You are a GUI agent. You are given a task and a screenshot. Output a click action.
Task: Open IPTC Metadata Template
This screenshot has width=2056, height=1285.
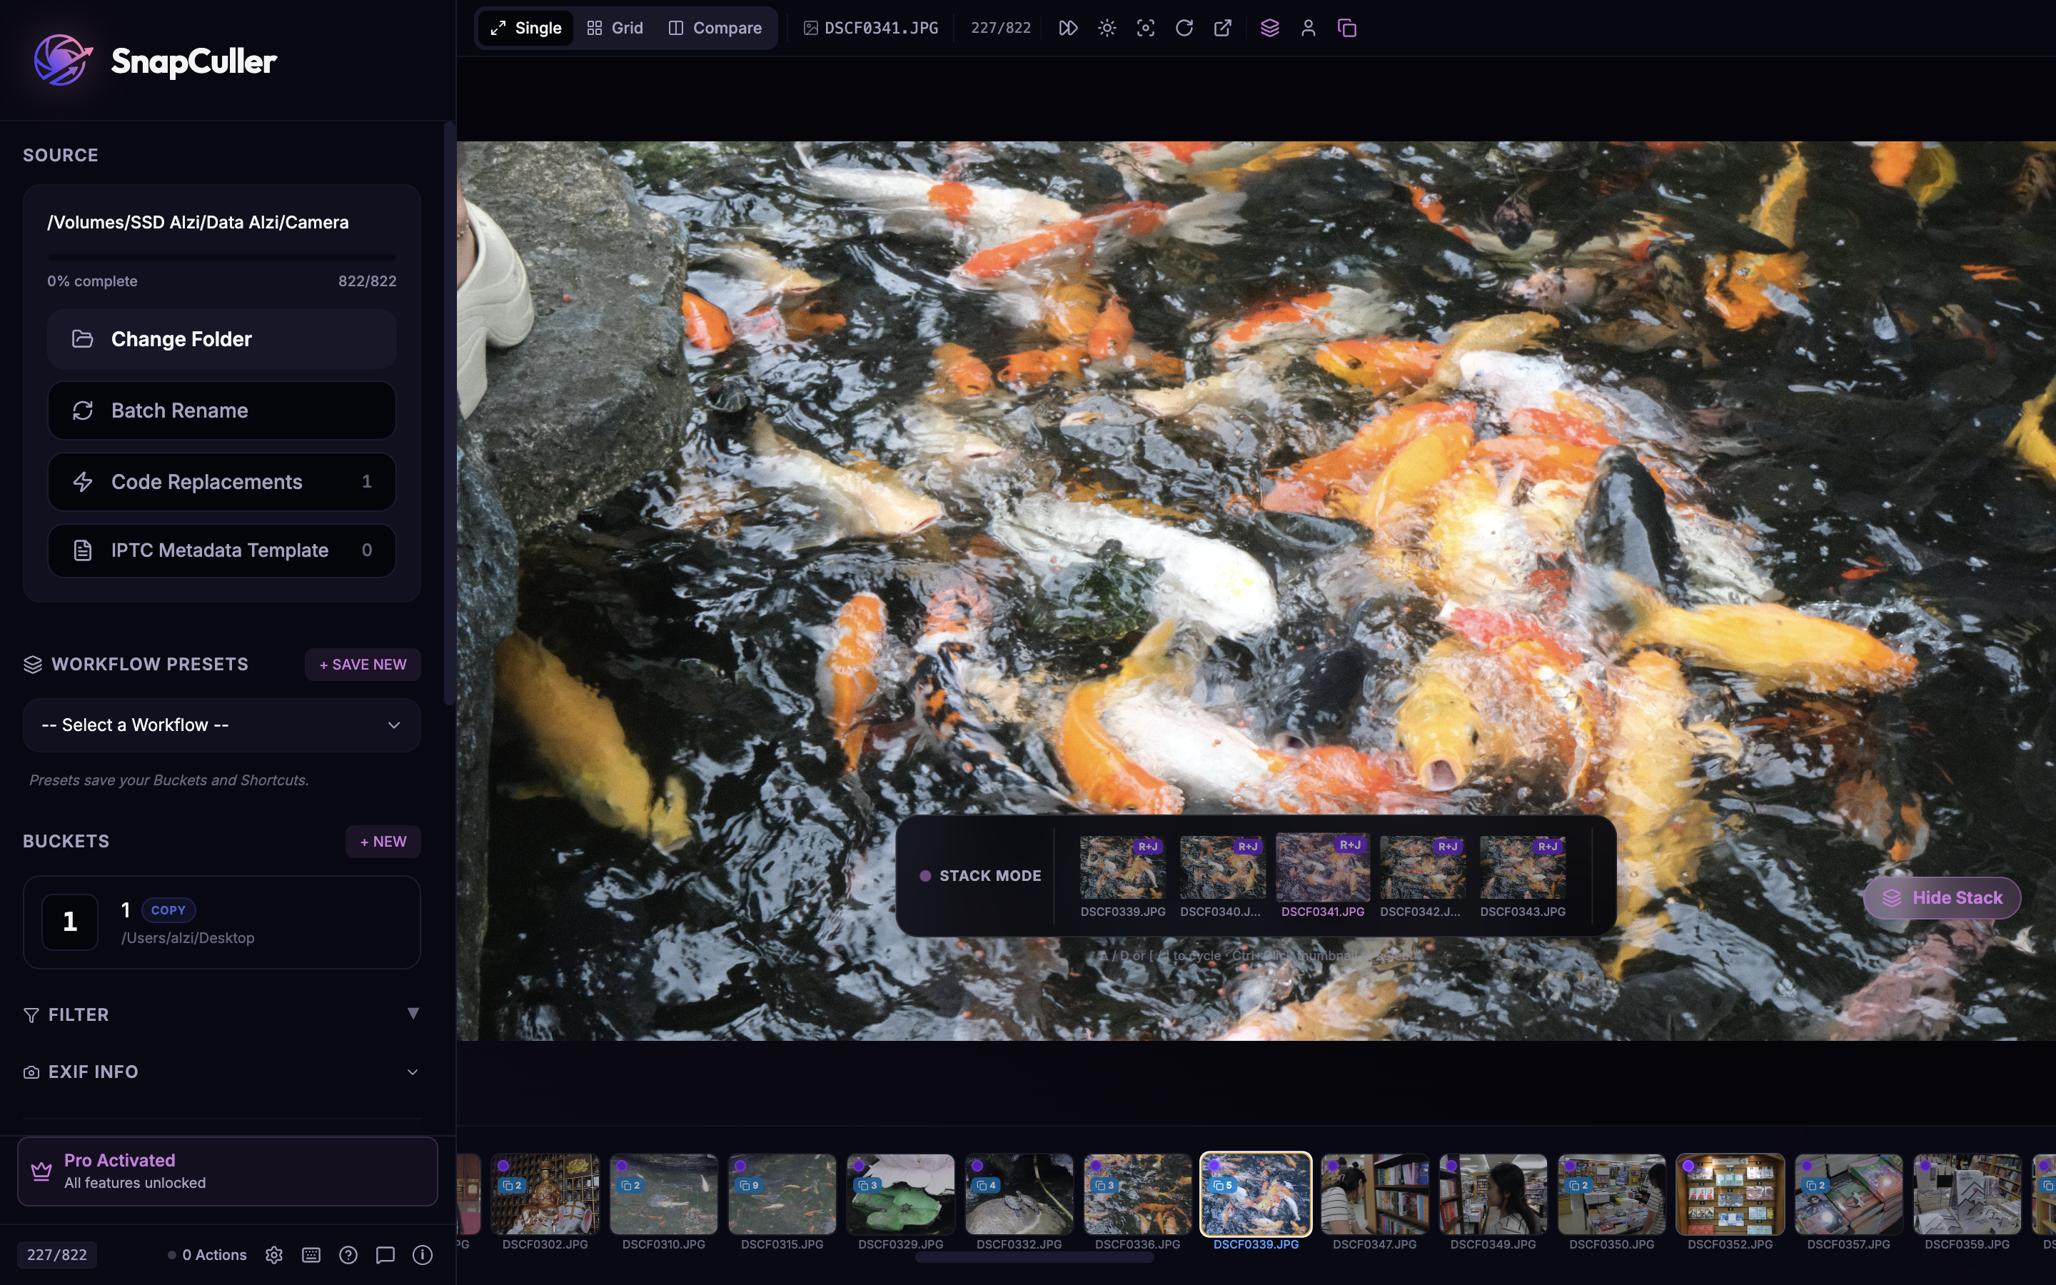(x=222, y=550)
